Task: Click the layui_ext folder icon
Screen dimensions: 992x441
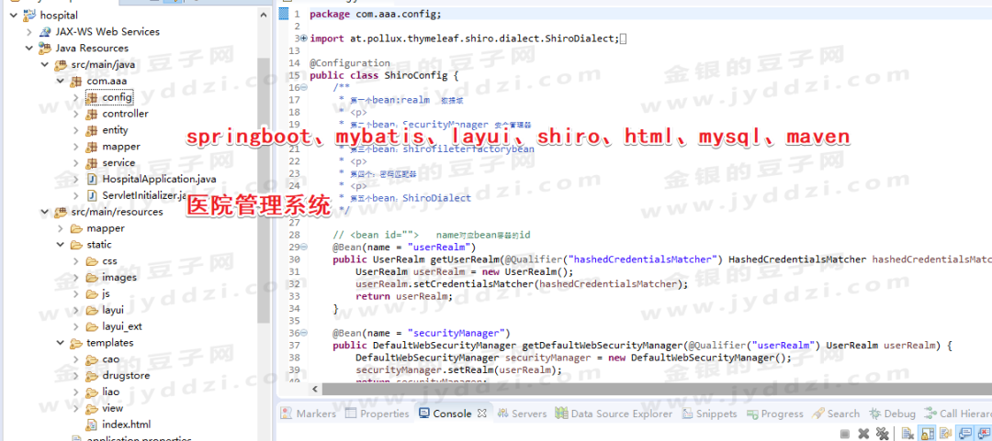Action: point(93,326)
